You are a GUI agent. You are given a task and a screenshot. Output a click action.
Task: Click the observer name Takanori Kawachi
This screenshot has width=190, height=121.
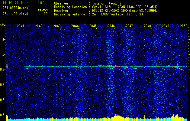(x=107, y=3)
